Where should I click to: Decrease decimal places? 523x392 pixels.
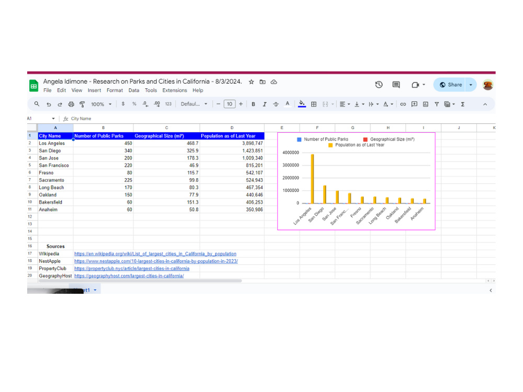click(145, 104)
